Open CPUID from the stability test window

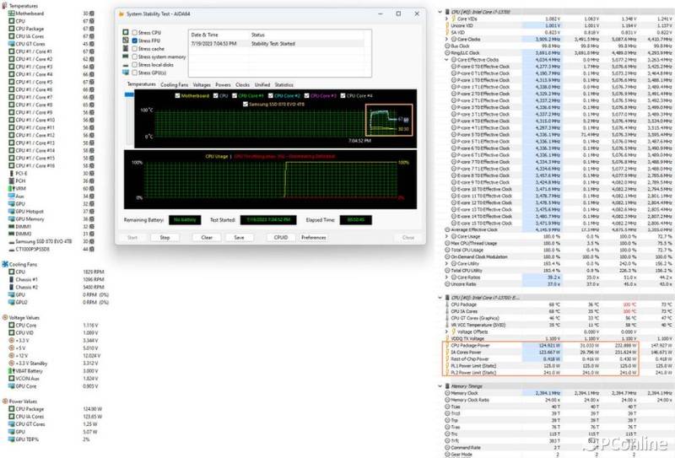pos(281,237)
